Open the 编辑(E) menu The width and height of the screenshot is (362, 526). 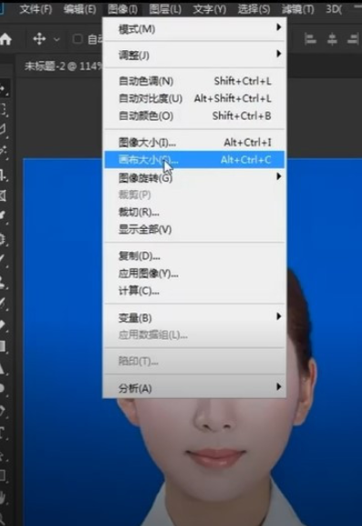point(79,9)
